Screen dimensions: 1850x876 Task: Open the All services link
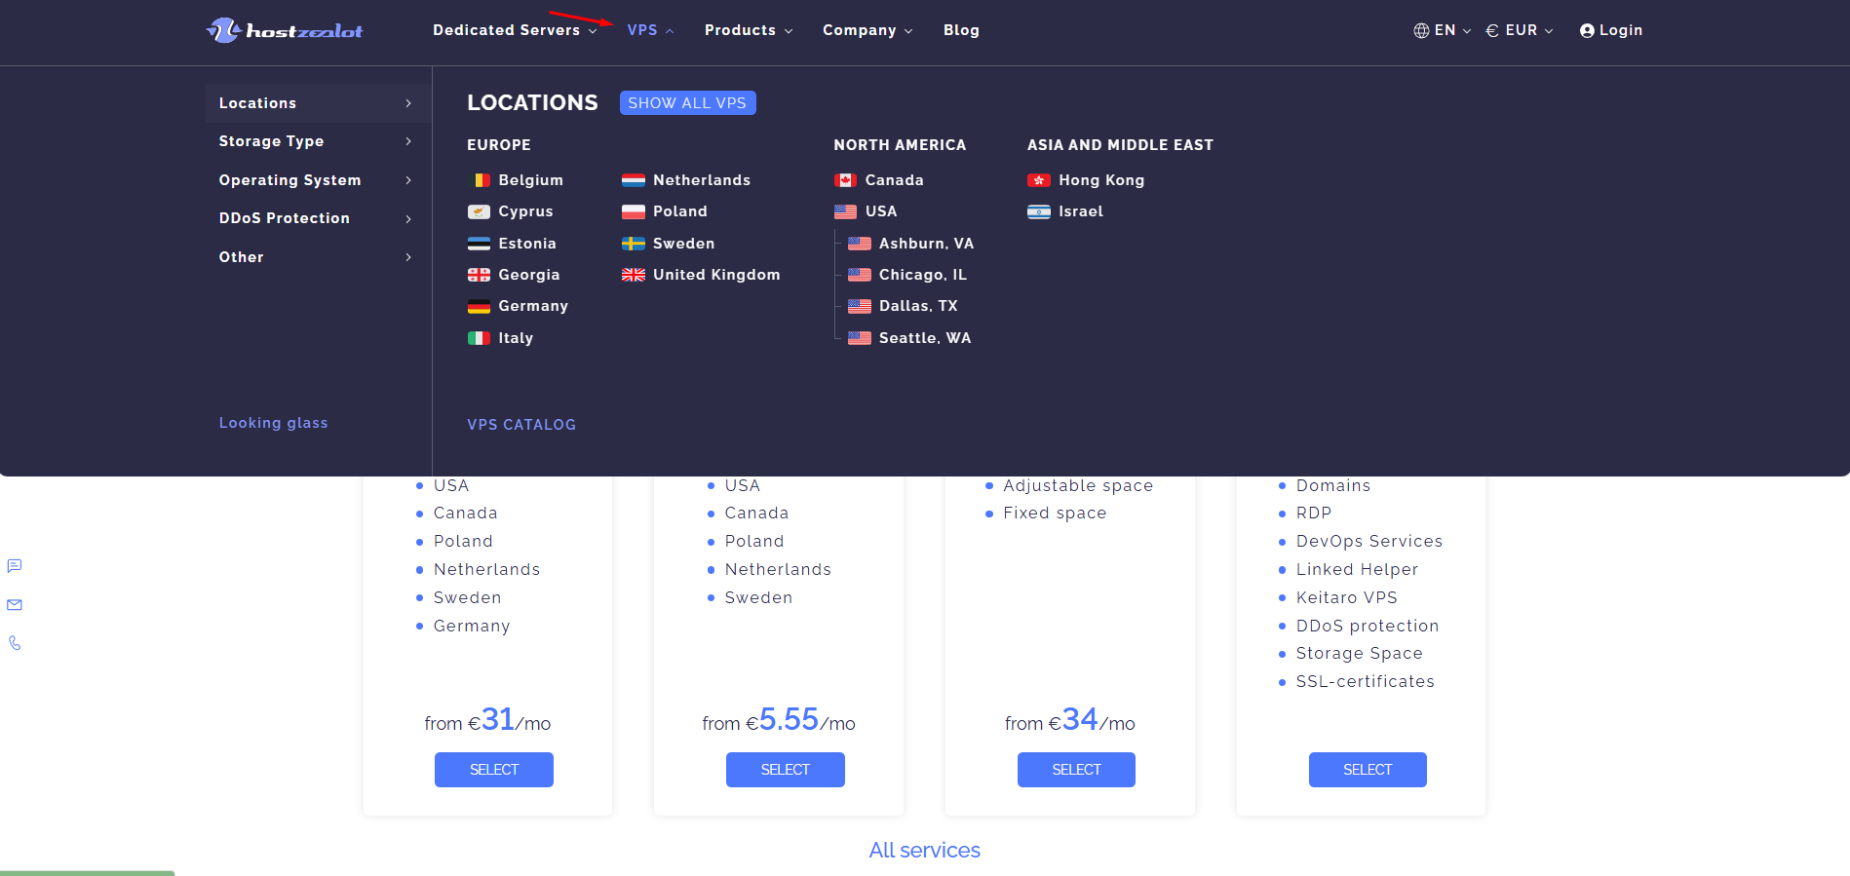pyautogui.click(x=925, y=850)
